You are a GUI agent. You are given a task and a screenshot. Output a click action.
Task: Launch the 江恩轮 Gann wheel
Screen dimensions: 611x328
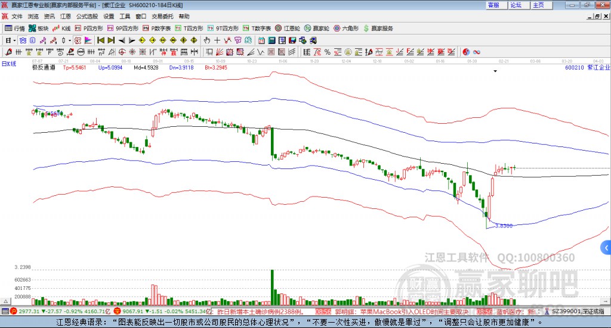(x=287, y=29)
